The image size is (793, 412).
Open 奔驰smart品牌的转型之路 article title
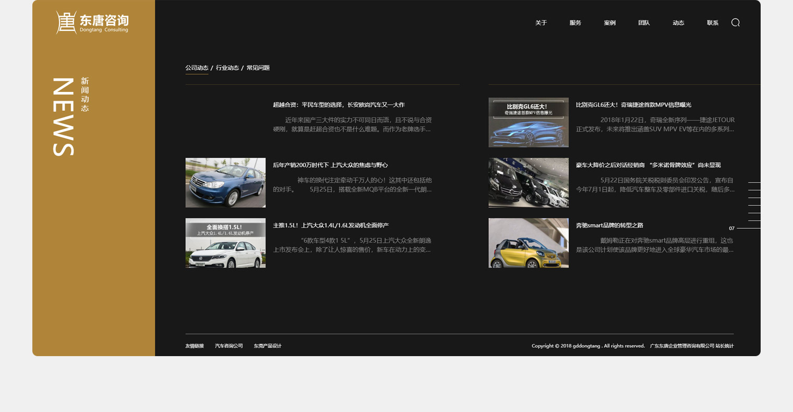(x=609, y=226)
